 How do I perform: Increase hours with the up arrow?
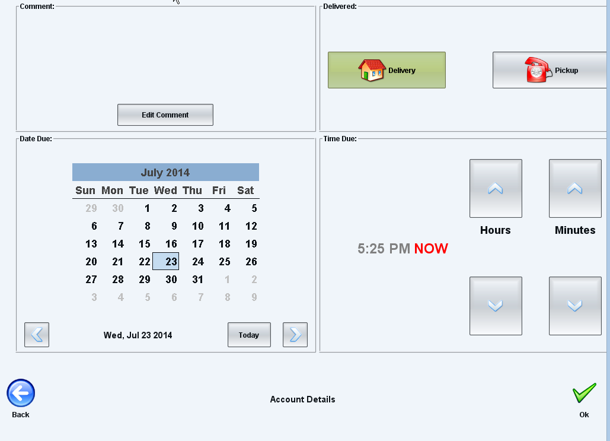click(x=496, y=188)
